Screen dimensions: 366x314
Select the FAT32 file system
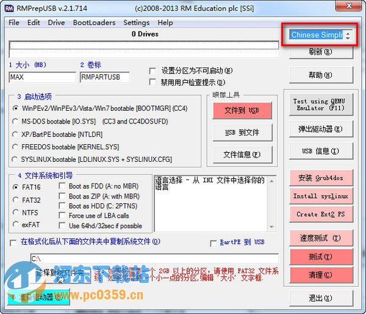tap(16, 200)
